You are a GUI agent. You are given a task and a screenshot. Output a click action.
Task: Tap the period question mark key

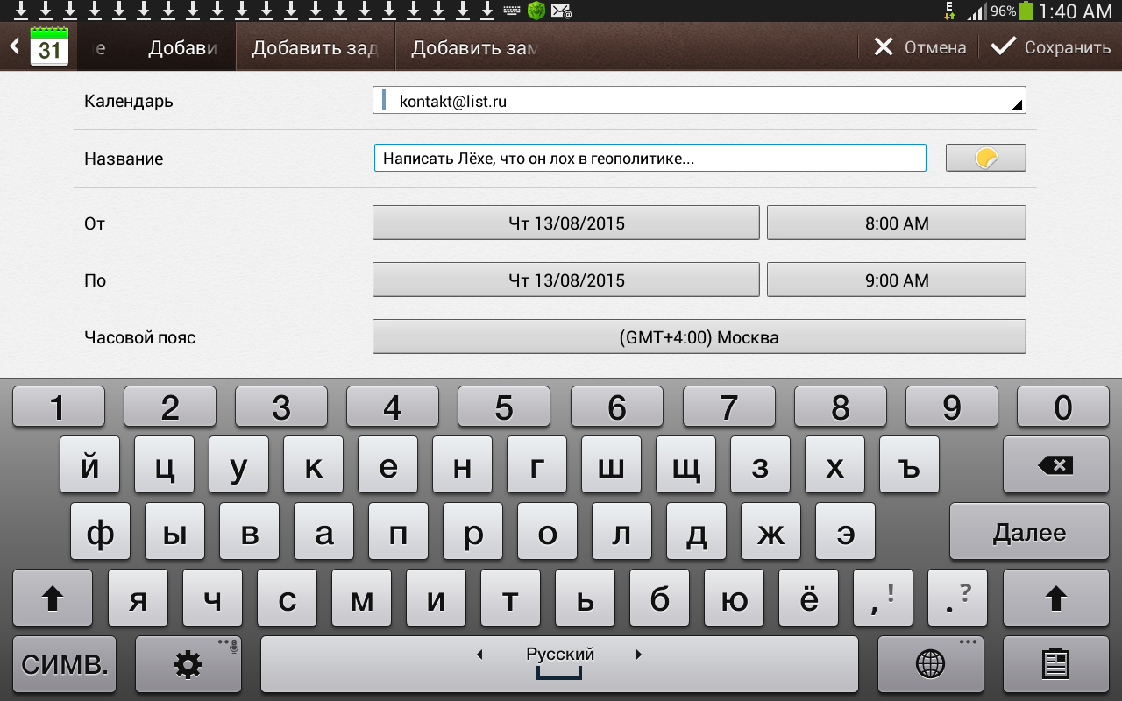click(957, 598)
